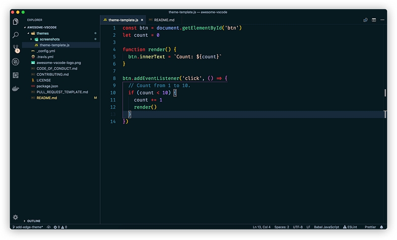
Task: Open the Extensions view
Action: coord(16,75)
